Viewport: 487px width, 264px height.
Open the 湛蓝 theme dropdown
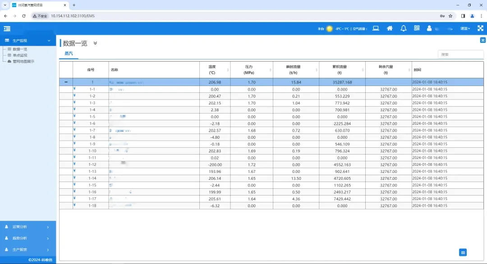(x=465, y=28)
